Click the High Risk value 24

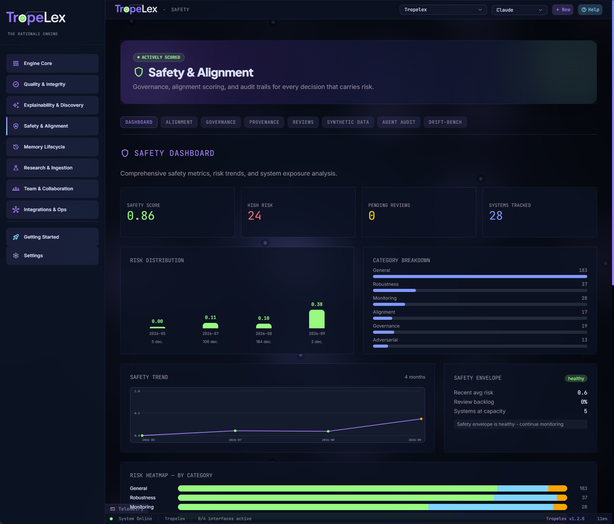coord(255,216)
